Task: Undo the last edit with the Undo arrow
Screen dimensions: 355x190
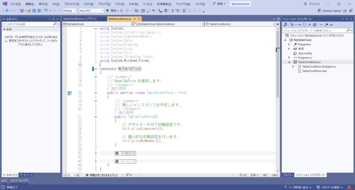Action: 46,11
